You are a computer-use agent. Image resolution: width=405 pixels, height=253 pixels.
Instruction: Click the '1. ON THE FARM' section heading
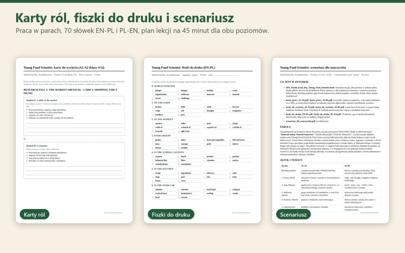pos(161,102)
